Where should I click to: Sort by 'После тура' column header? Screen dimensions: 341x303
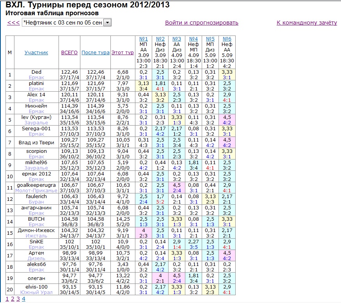coord(95,53)
